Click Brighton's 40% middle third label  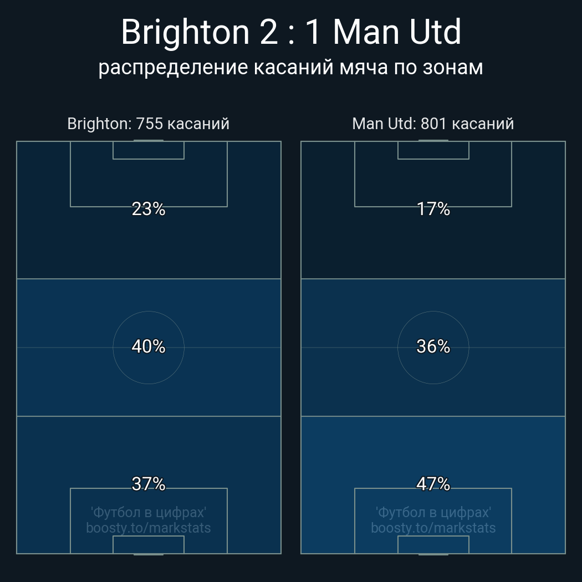pos(149,346)
